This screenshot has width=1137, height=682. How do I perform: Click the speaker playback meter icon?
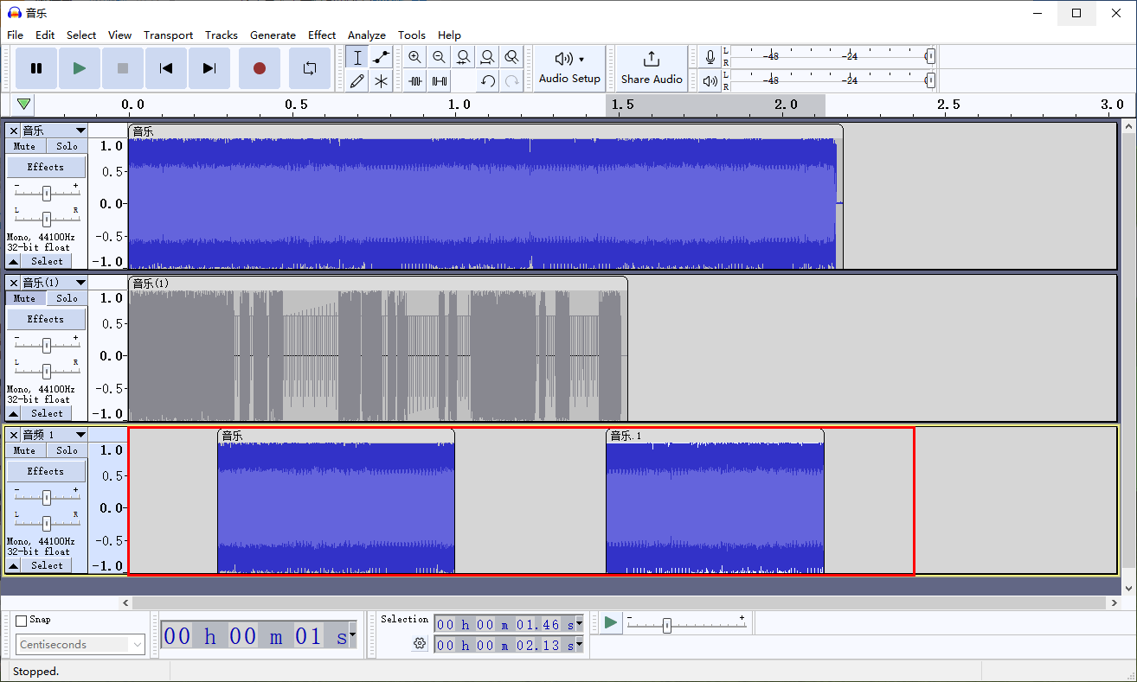tap(710, 80)
